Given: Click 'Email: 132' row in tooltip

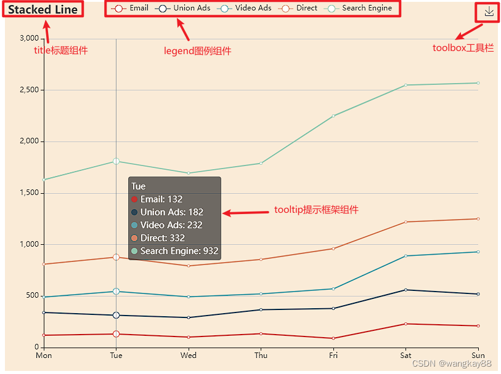Looking at the screenshot, I should click(157, 199).
